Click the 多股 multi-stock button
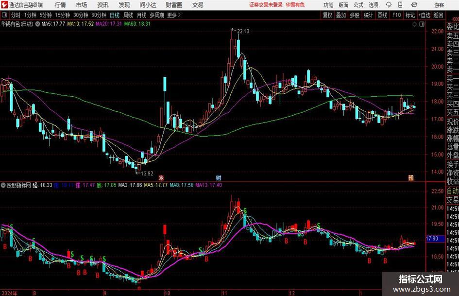 pos(355,15)
